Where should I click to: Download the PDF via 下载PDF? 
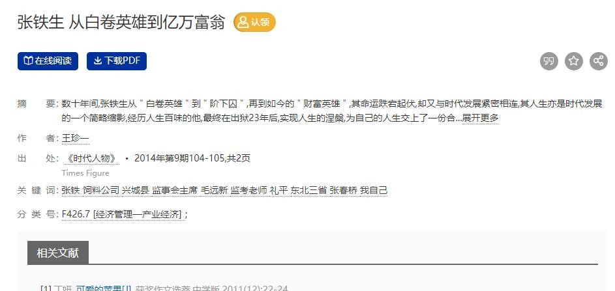(x=117, y=61)
